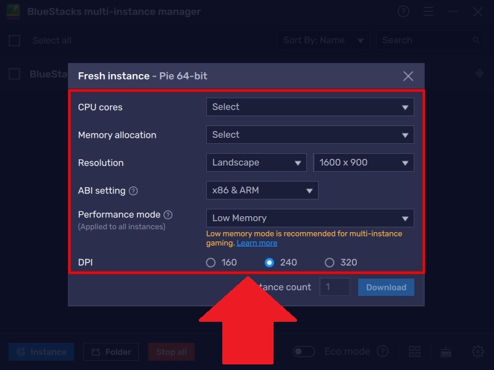
Task: Click the Instance tab at bottom left
Action: (x=41, y=351)
